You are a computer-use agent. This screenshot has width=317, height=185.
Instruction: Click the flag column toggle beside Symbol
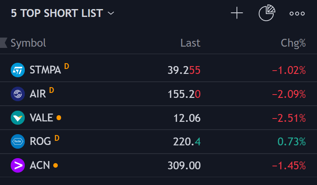4,43
